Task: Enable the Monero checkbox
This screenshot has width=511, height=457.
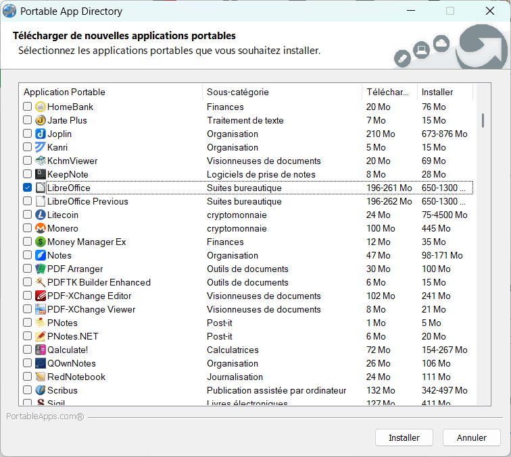Action: point(27,228)
